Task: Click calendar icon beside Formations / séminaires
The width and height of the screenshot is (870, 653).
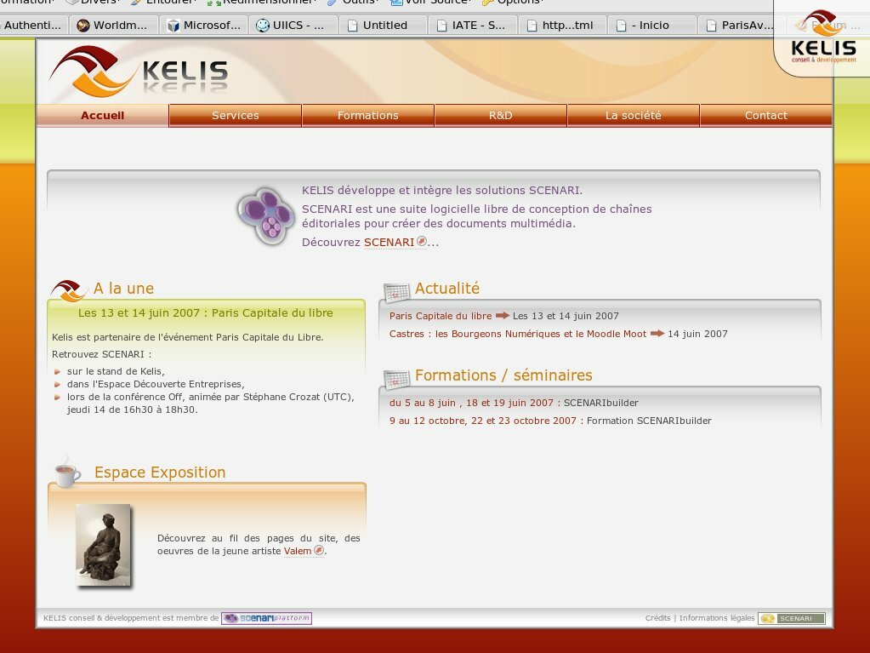Action: point(396,379)
